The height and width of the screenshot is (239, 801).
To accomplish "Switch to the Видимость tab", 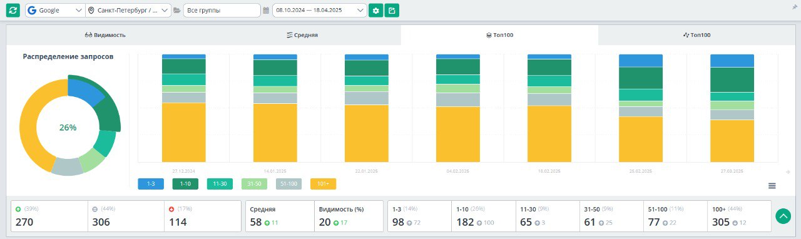I will [x=105, y=35].
